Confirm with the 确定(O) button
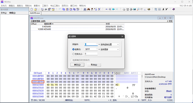193x103 pixels. click(77, 65)
